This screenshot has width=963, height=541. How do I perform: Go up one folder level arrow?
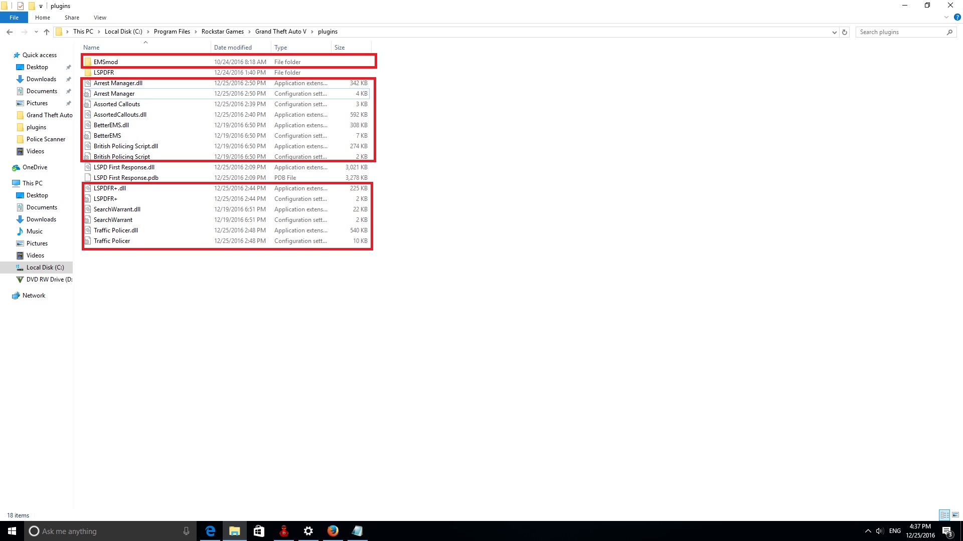pos(47,32)
